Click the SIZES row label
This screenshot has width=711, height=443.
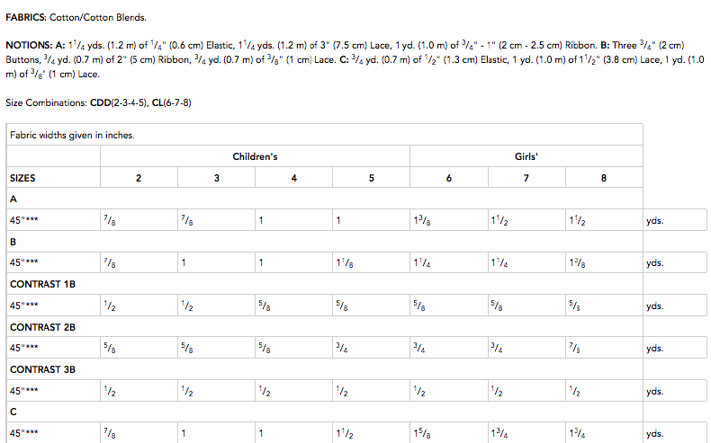(x=23, y=178)
